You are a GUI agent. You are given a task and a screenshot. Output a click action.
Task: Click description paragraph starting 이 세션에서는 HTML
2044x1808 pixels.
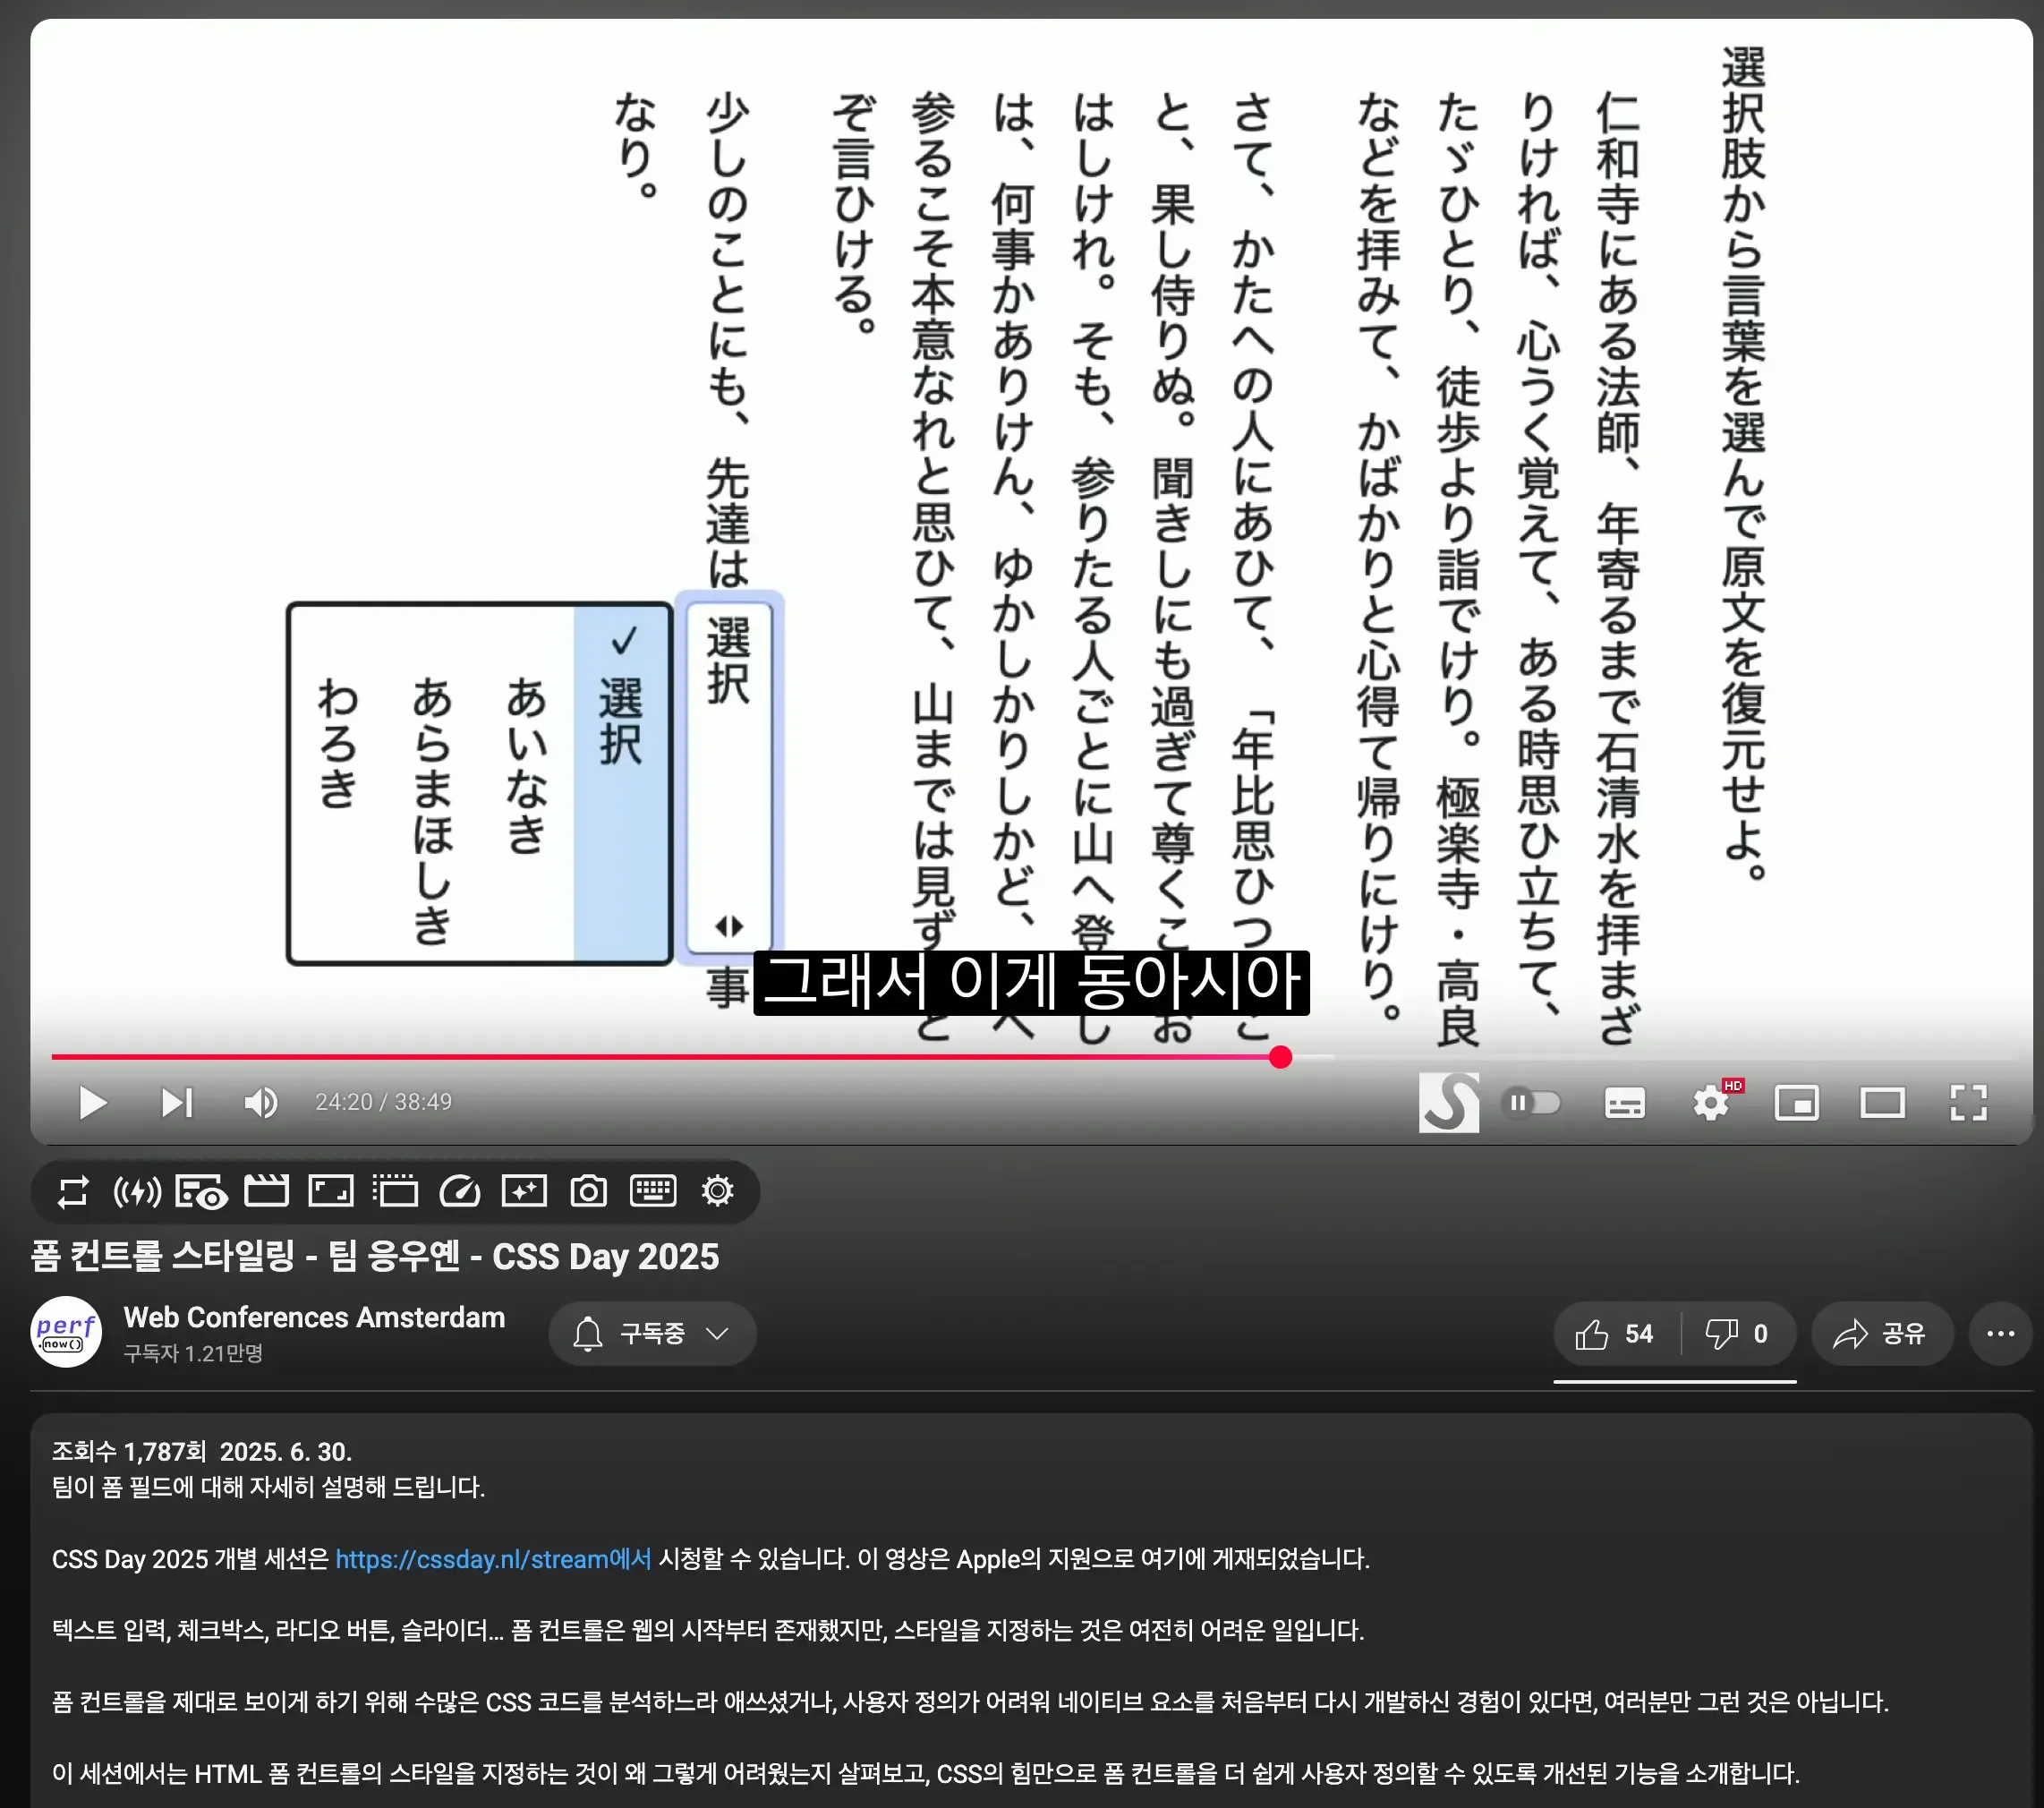tap(925, 1773)
